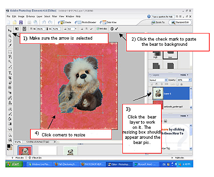Open the Enhance menu
This screenshot has width=214, height=177.
pos(30,17)
